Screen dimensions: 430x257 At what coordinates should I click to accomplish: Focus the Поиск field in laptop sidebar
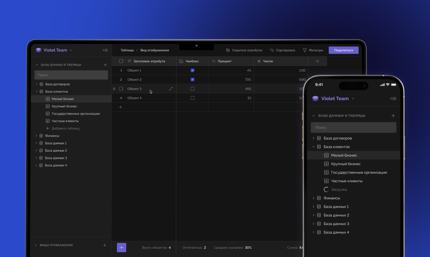click(x=71, y=75)
